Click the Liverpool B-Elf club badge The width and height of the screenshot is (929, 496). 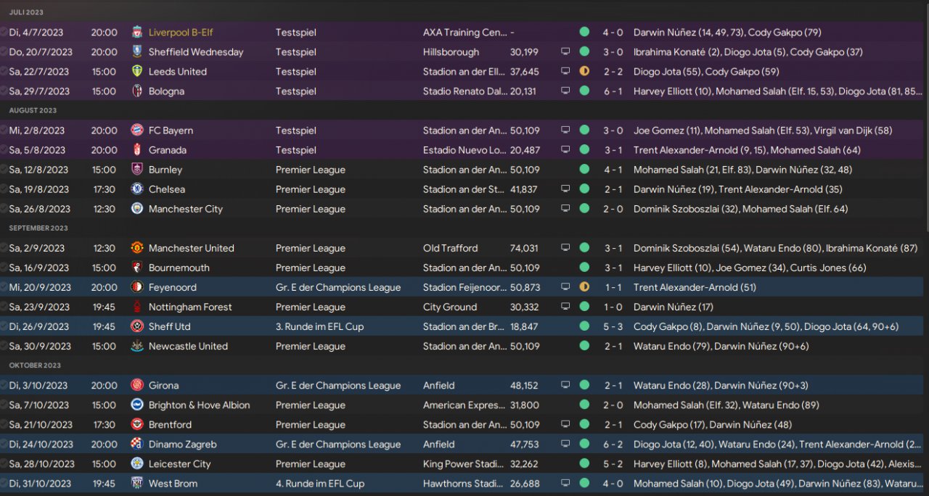(137, 33)
